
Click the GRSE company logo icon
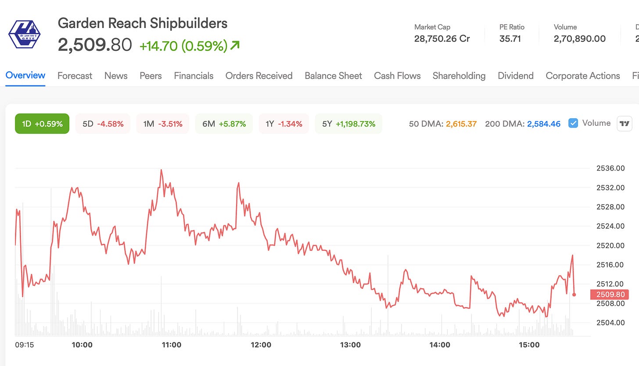(25, 34)
